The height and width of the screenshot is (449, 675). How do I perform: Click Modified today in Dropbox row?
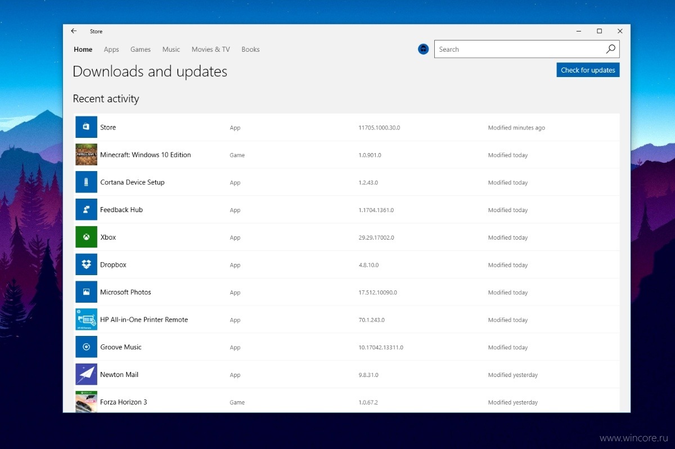[x=508, y=265]
